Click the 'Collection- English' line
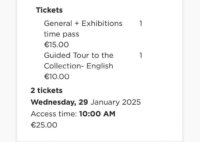Screen dimensions: 200x142 pyautogui.click(x=78, y=66)
